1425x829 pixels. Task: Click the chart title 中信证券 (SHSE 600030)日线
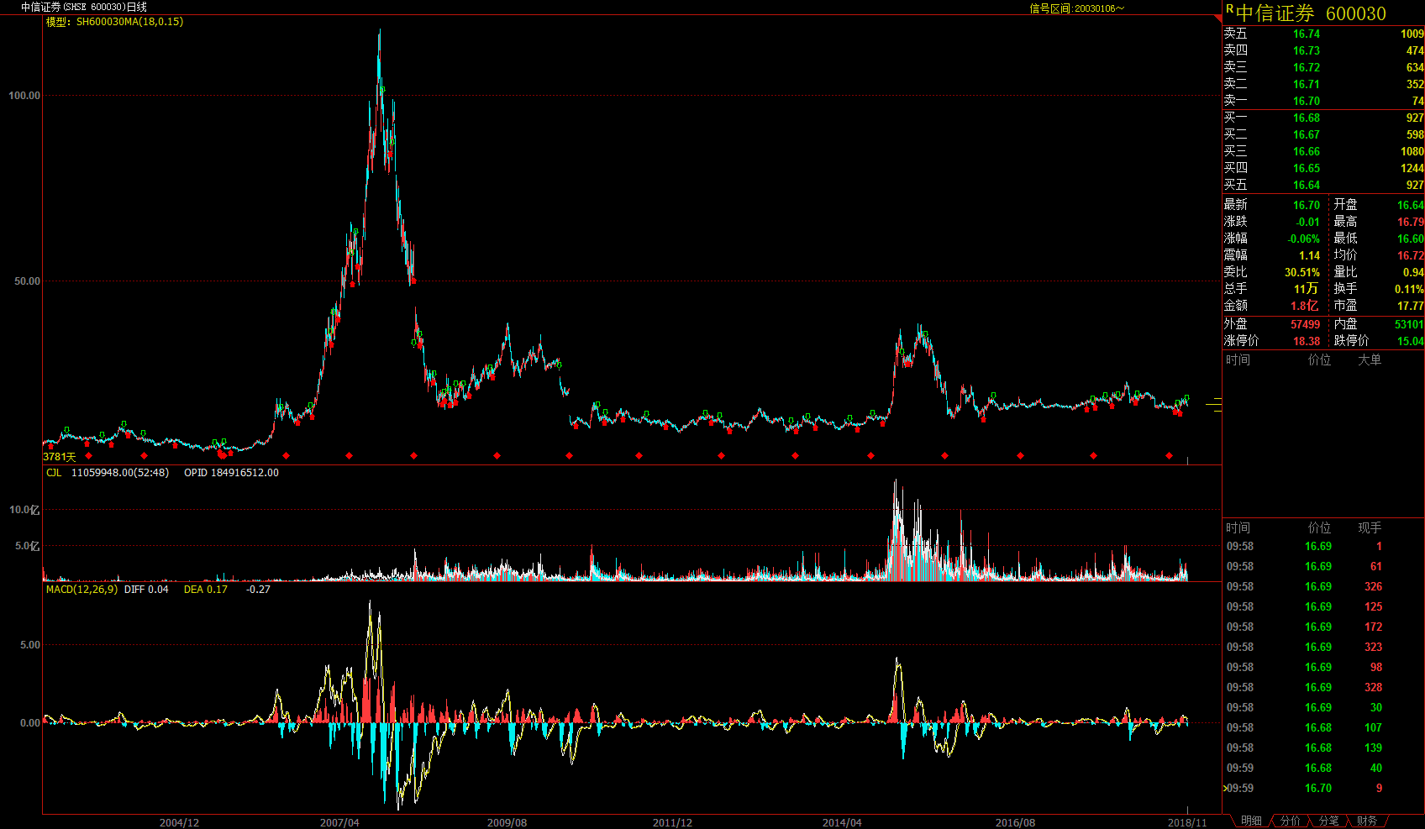(84, 7)
